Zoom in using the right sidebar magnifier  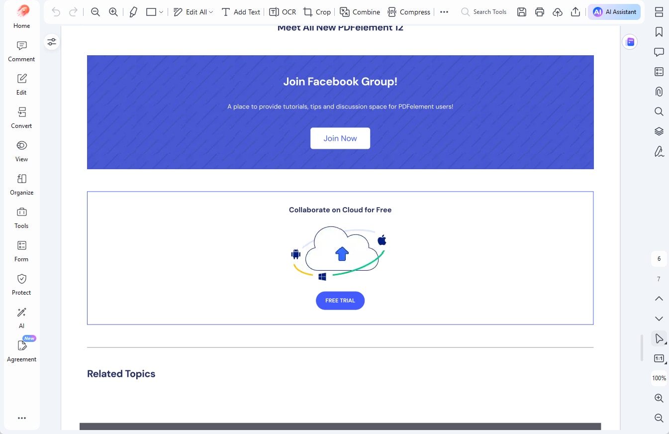(659, 398)
